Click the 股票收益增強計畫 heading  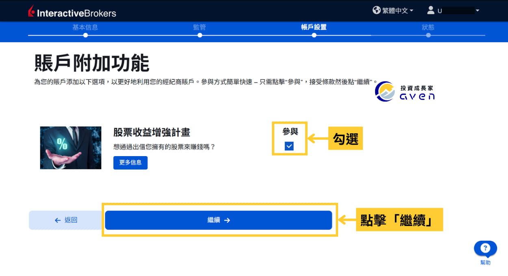pyautogui.click(x=152, y=133)
